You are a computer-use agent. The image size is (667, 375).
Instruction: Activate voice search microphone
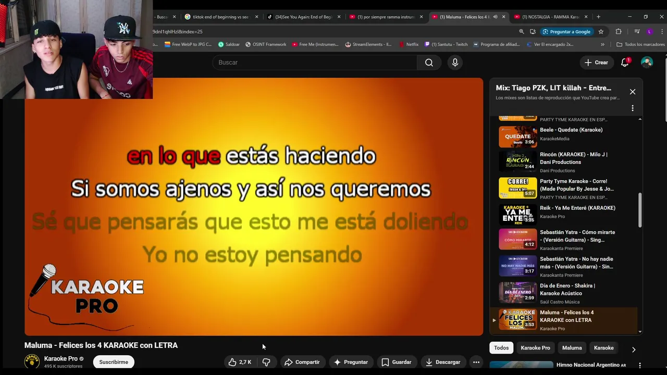(x=455, y=63)
